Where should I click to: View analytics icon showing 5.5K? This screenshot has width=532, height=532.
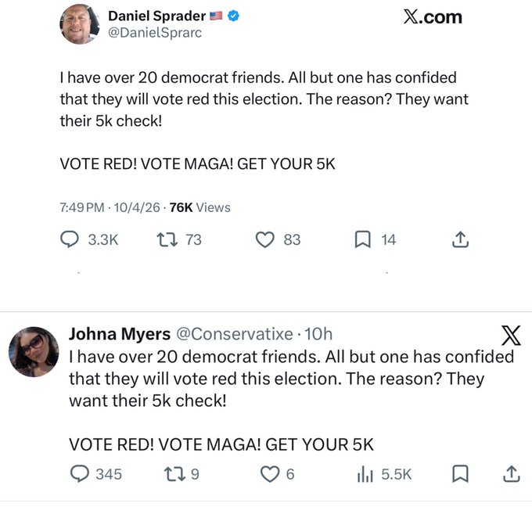[365, 474]
